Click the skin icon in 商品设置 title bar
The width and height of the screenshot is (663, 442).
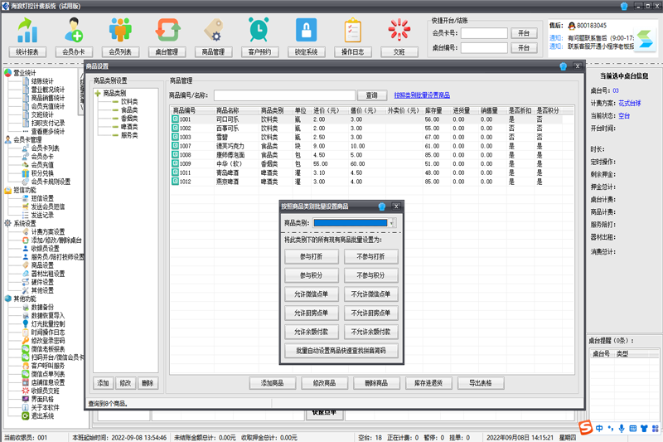coord(564,66)
